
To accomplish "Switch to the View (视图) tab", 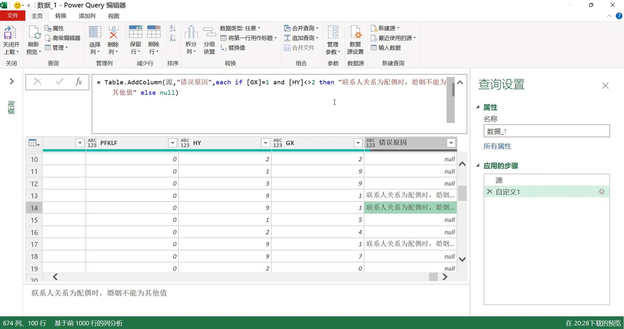I will coord(114,16).
